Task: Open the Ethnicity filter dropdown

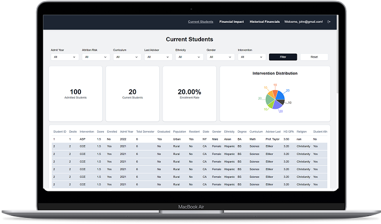Action: [189, 57]
